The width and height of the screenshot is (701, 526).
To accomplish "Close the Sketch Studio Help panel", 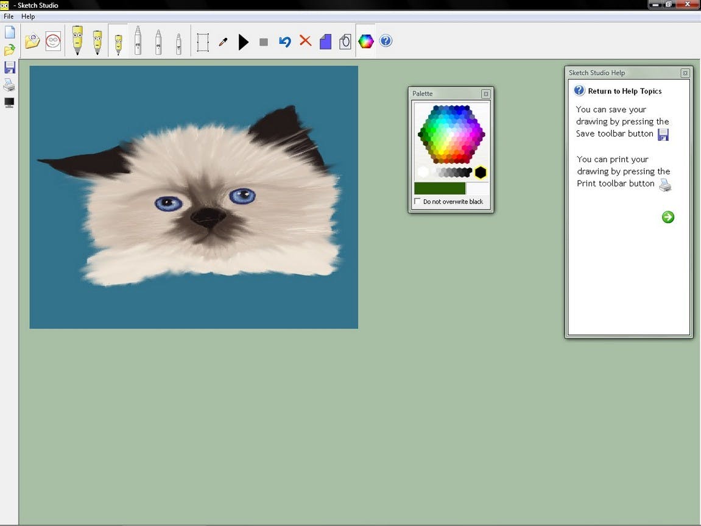I will [685, 73].
